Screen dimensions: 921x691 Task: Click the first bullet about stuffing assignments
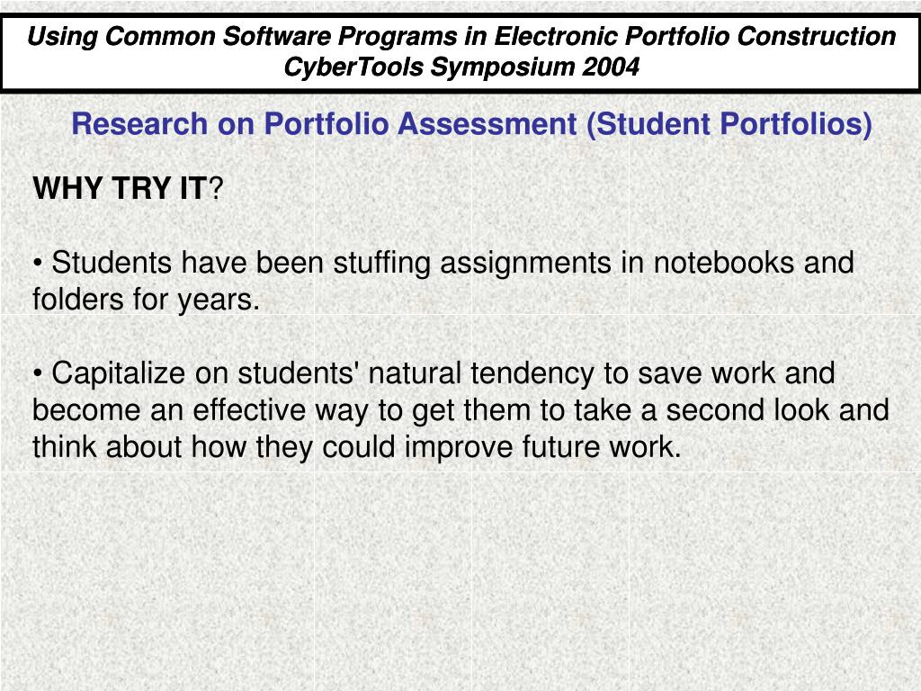(443, 281)
